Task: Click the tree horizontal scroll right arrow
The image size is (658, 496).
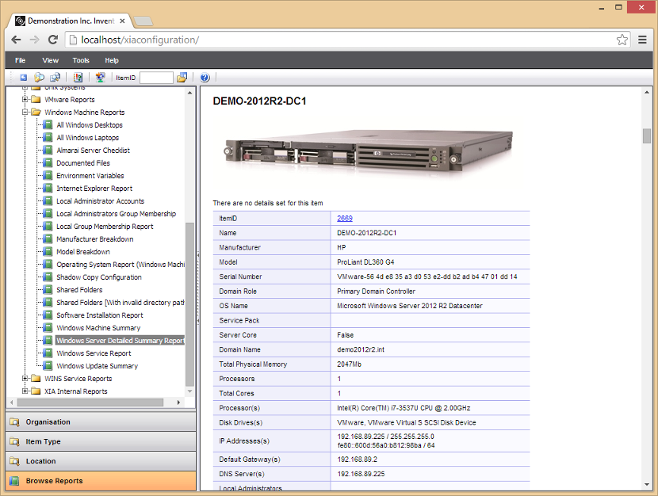Action: (178, 402)
